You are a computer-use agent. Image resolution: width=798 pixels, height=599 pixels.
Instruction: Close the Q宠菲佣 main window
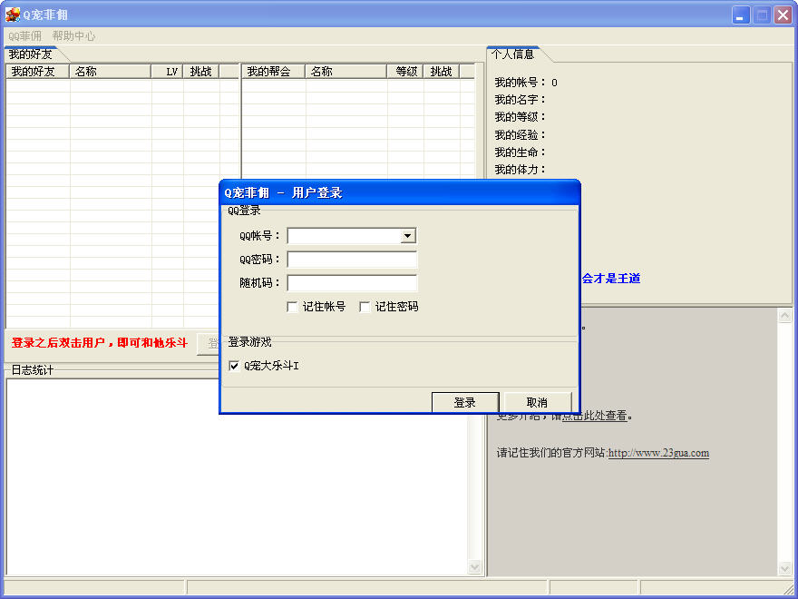click(x=783, y=15)
